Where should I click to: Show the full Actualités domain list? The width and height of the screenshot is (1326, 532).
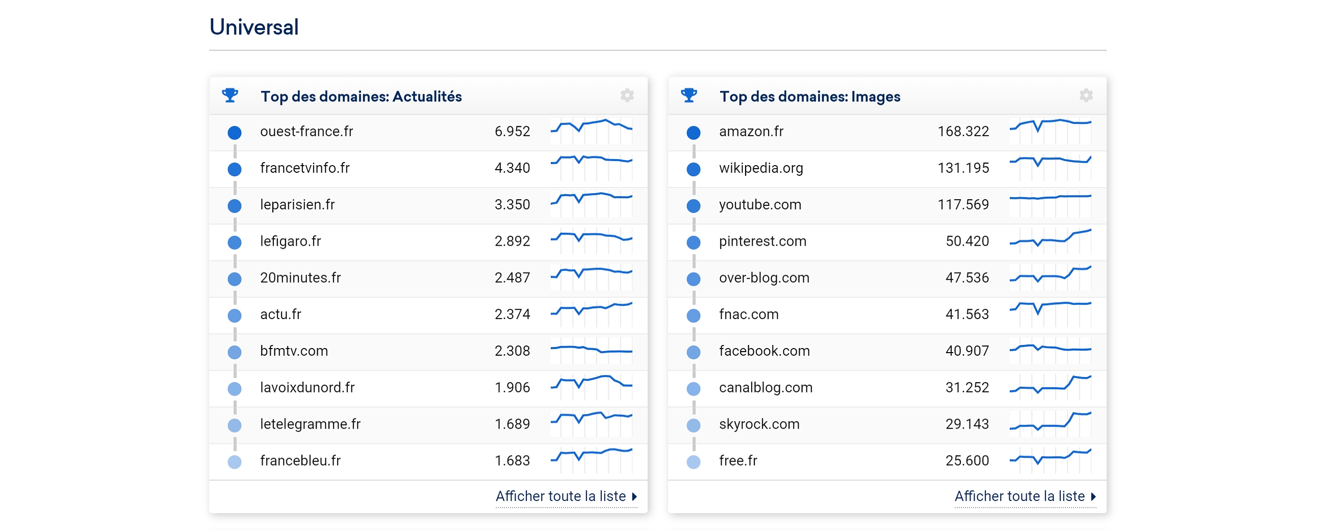coord(560,496)
